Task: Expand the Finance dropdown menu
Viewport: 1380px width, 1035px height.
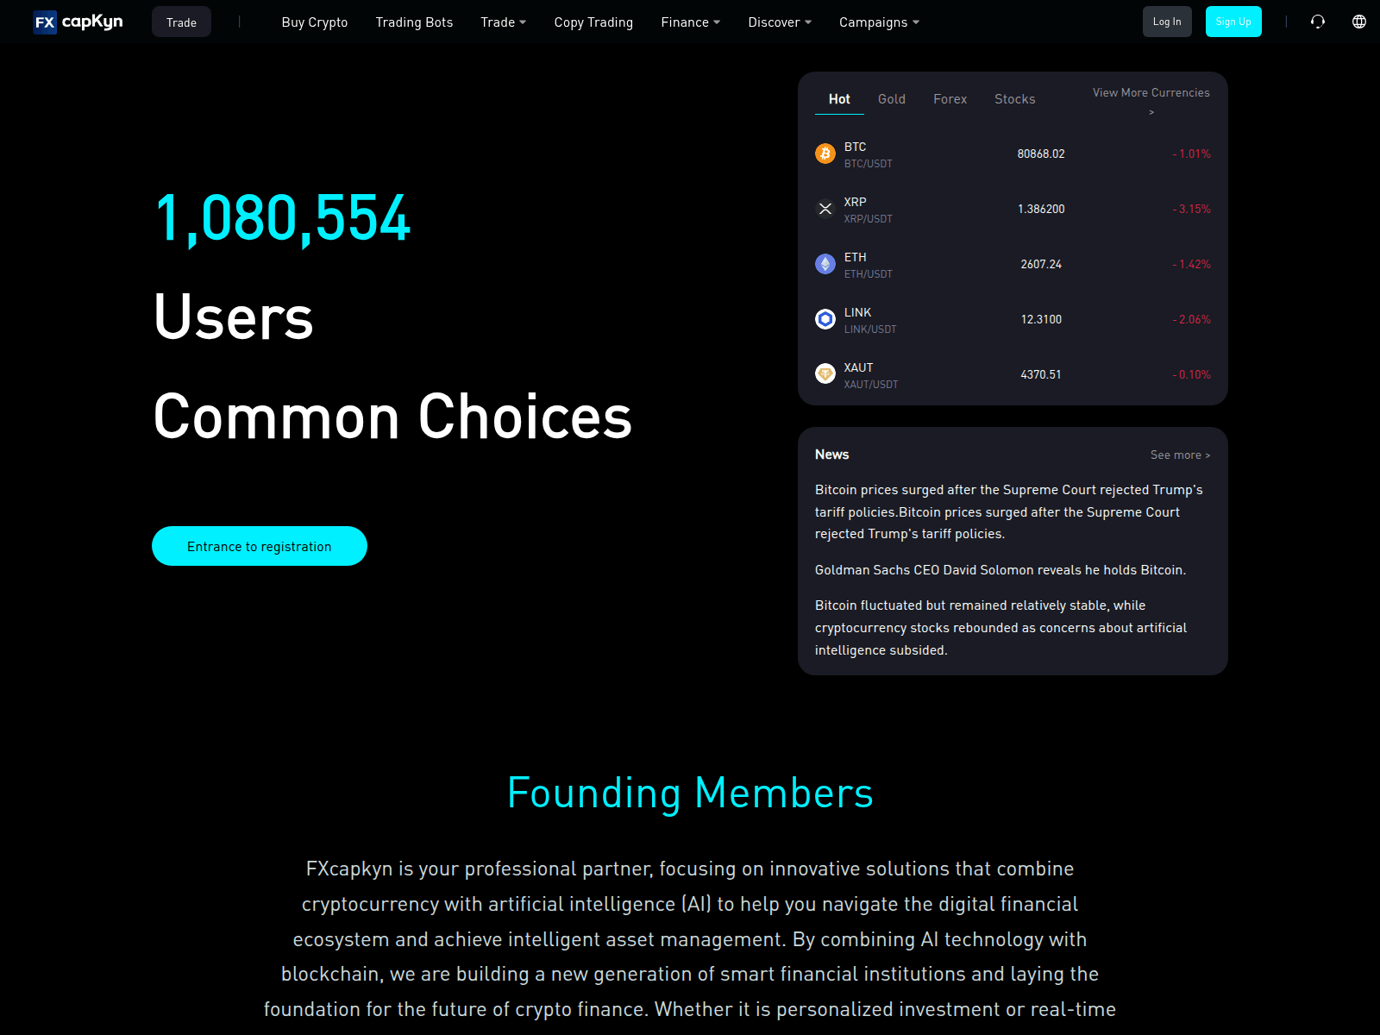Action: coord(690,22)
